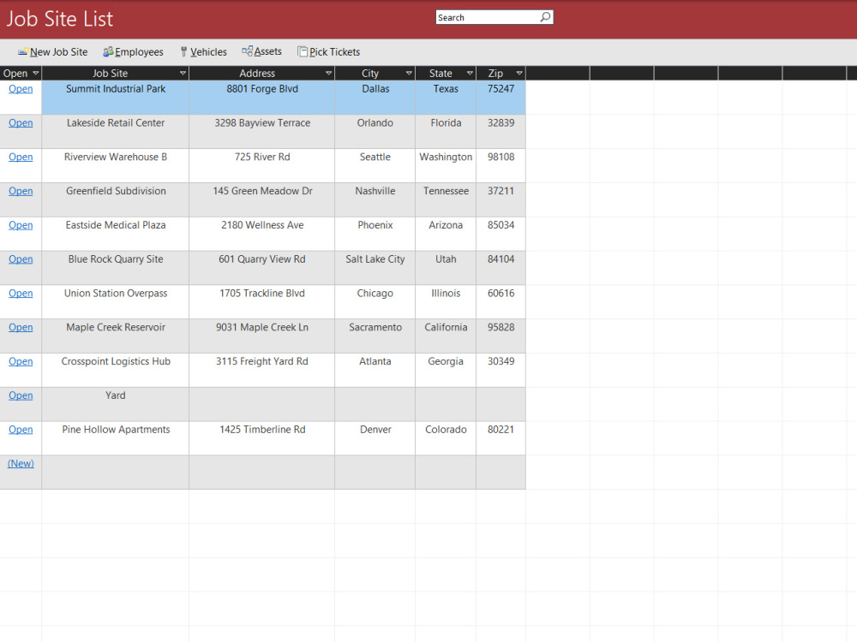857x642 pixels.
Task: Open the Address column filter dropdown
Action: click(x=328, y=73)
